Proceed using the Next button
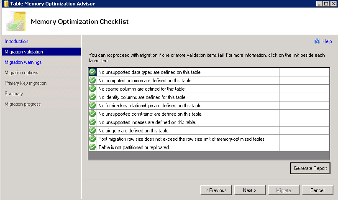 tap(250, 190)
